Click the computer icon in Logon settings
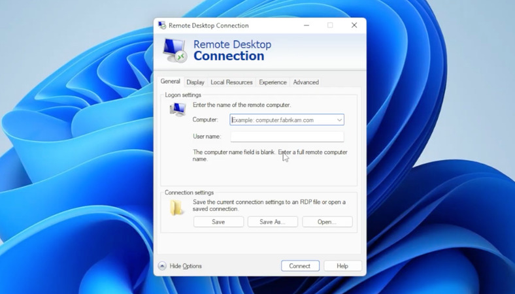This screenshot has width=515, height=294. 178,109
